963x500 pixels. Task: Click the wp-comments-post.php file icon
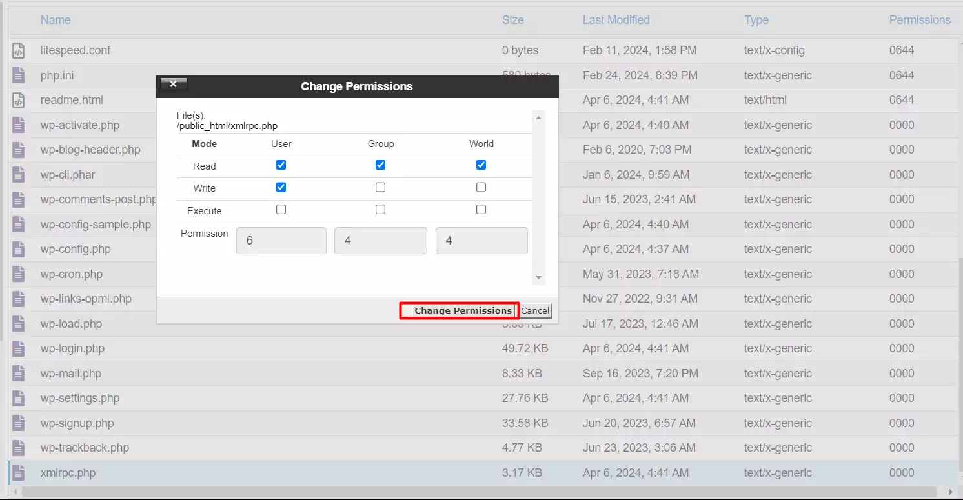(x=19, y=199)
